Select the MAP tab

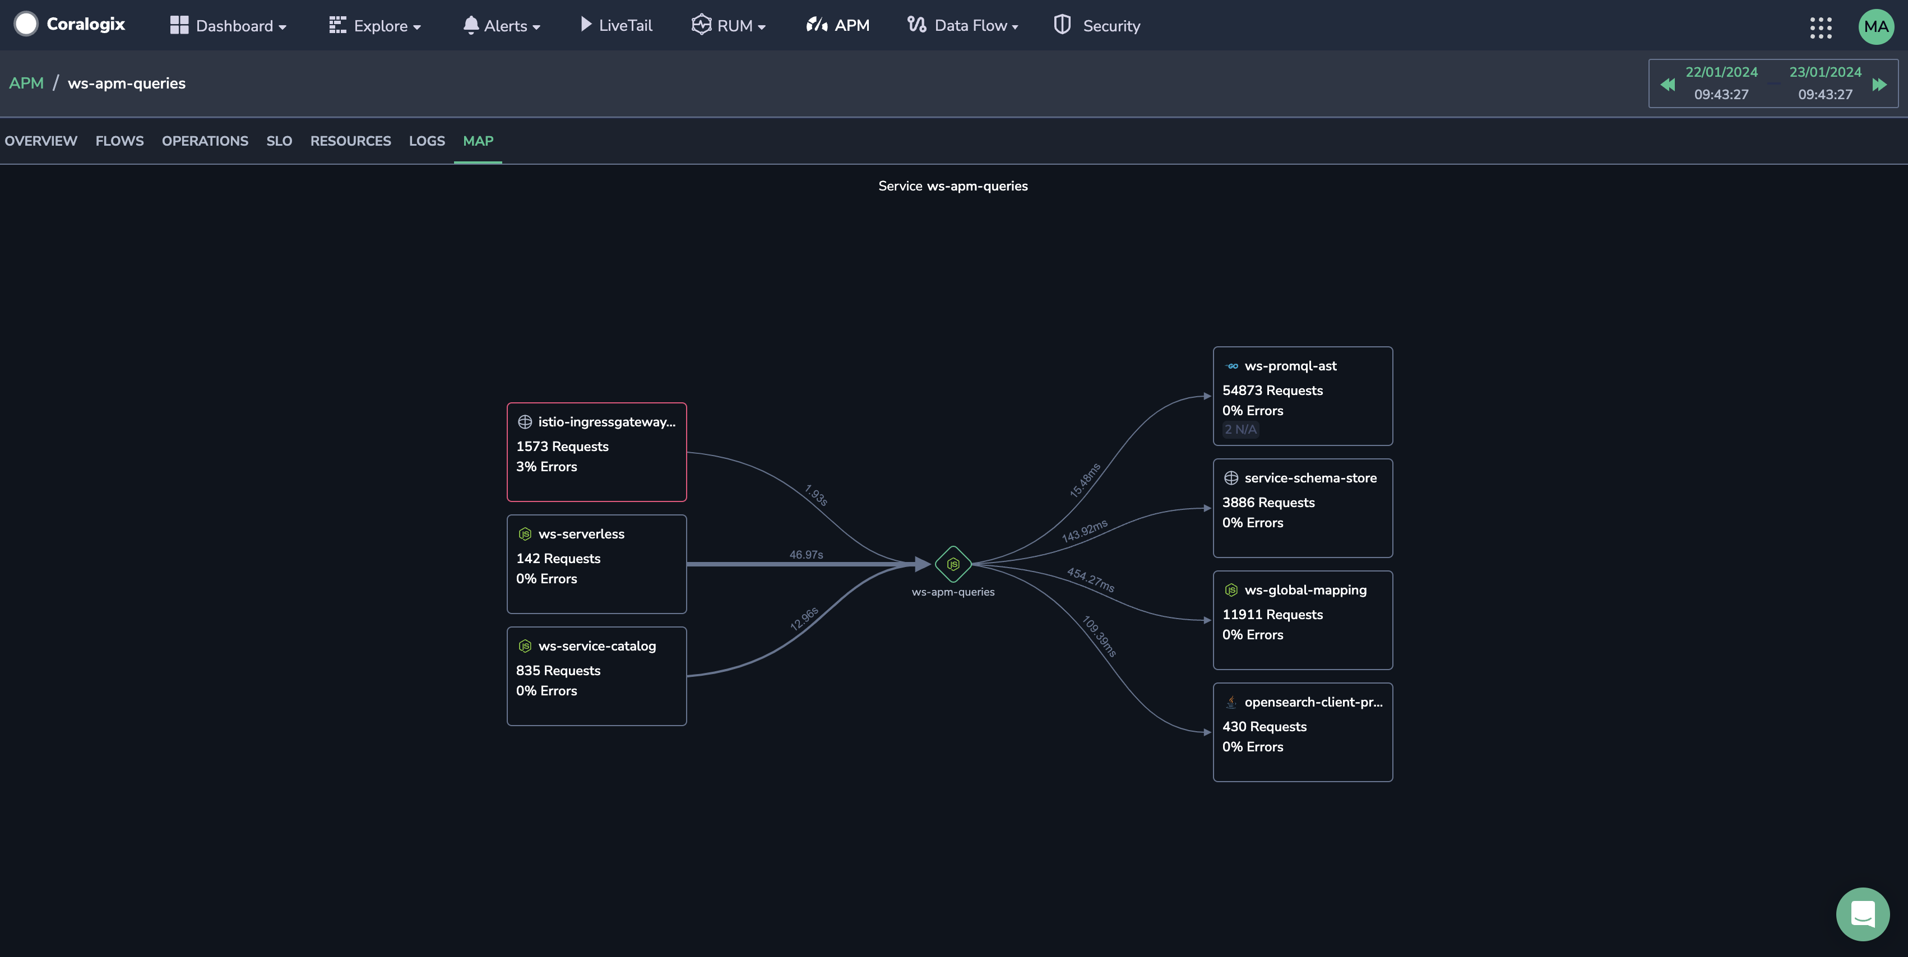(x=478, y=141)
